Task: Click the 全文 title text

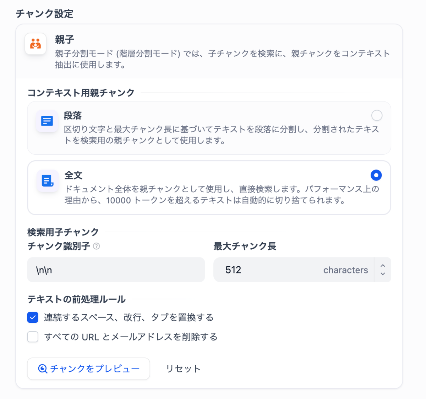Action: 73,175
